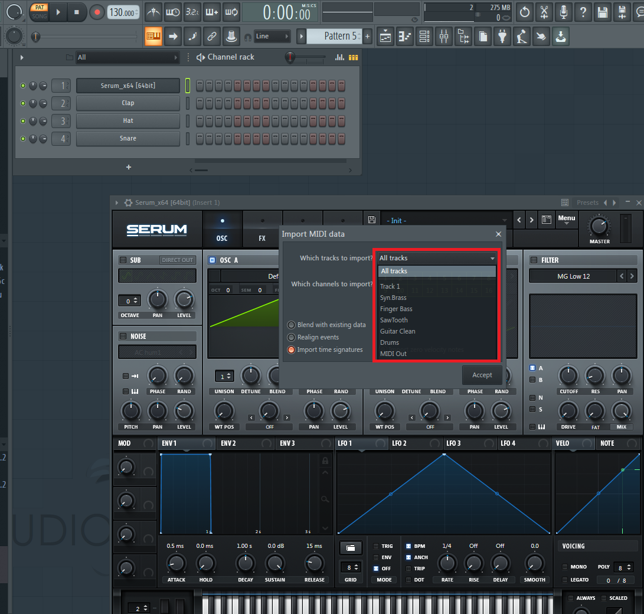Open the playlist view icon
The width and height of the screenshot is (644, 614).
coord(385,37)
